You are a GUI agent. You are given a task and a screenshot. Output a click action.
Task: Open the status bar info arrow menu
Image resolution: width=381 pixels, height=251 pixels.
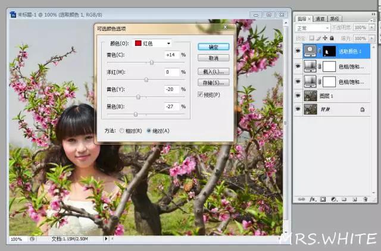106,239
